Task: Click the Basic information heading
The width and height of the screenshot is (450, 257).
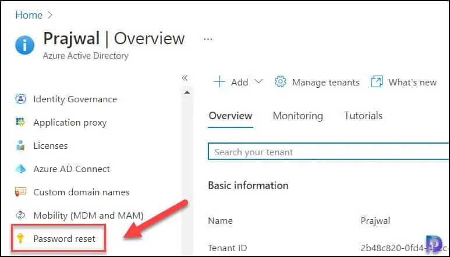Action: (248, 185)
